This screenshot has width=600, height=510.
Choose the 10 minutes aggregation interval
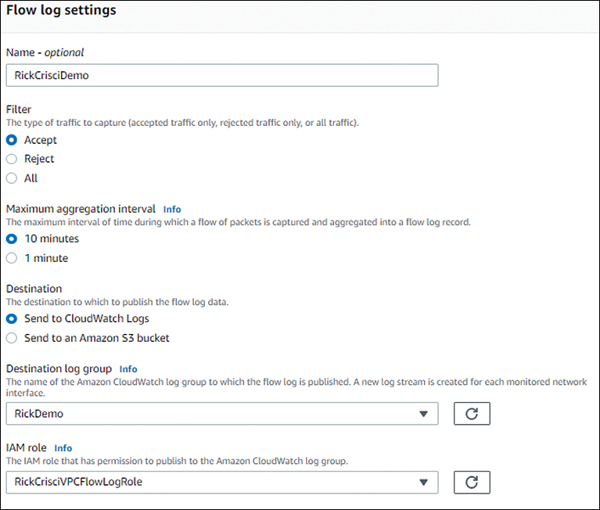click(x=12, y=239)
